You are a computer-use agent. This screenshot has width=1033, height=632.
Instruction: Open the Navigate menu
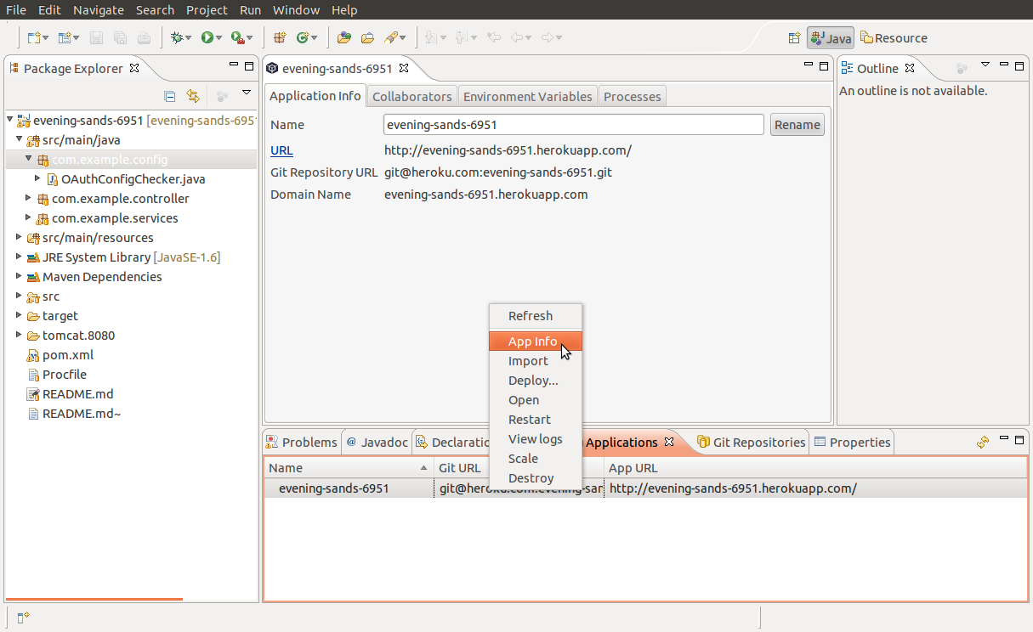click(98, 10)
